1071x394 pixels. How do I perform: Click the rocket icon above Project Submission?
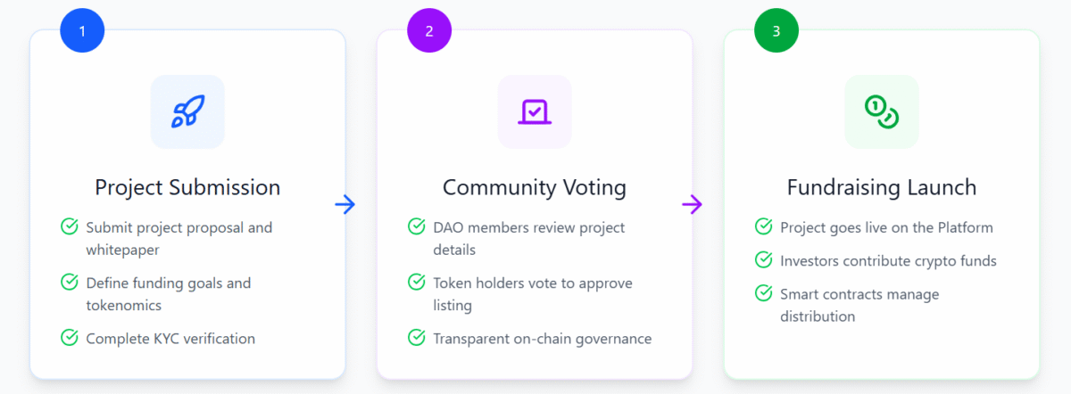pos(187,111)
